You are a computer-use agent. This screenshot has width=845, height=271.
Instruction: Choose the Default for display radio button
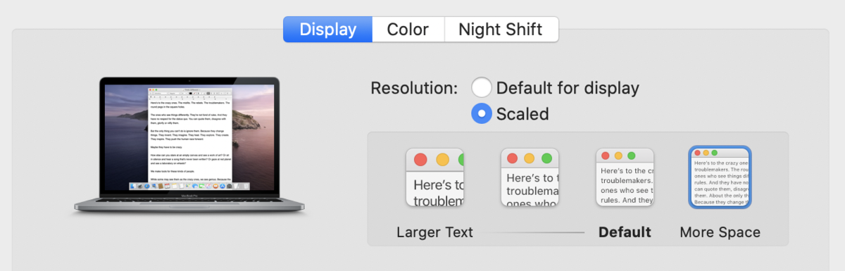[482, 88]
